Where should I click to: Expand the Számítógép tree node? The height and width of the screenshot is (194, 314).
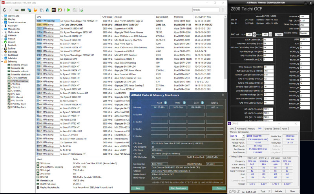(x=2, y=16)
